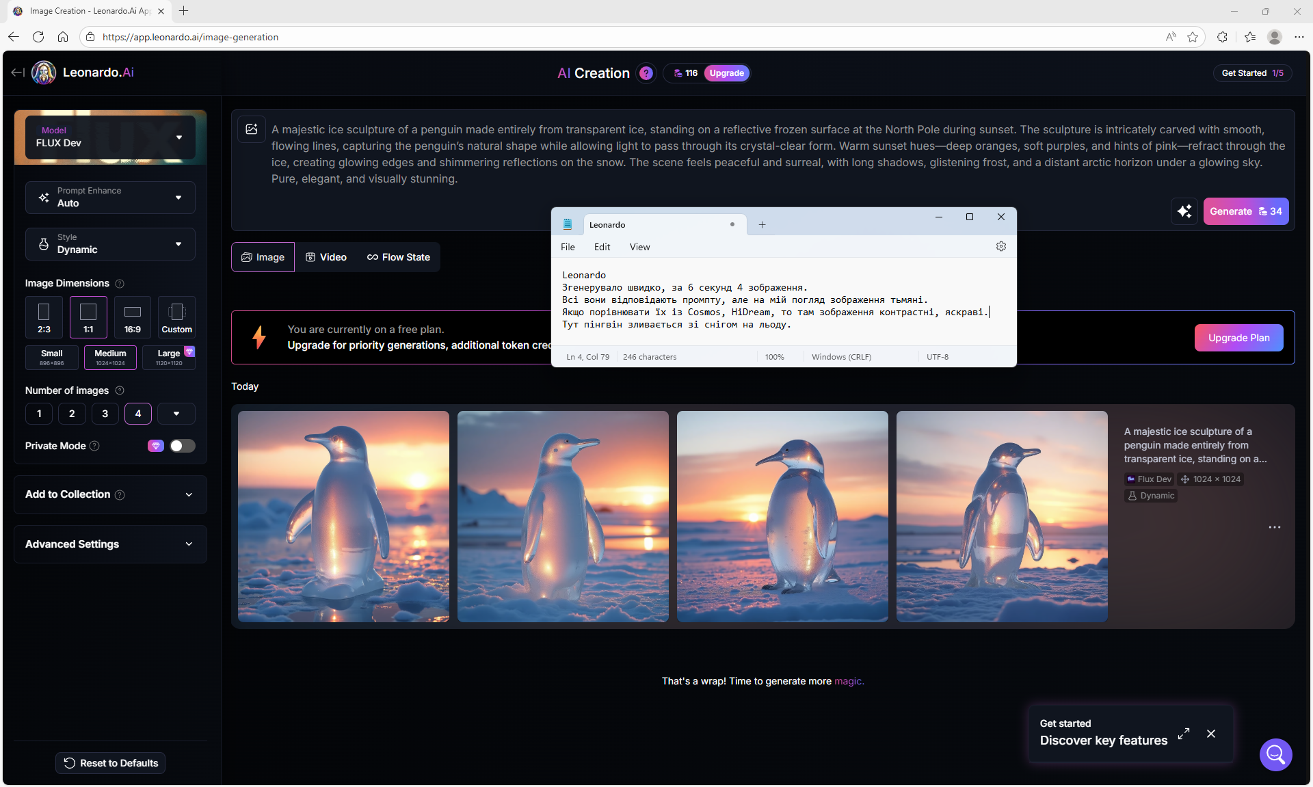The image size is (1313, 787).
Task: Click the purple support chat bubble icon
Action: [x=1275, y=754]
